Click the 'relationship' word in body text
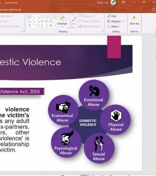The height and width of the screenshot is (176, 156). pos(14,144)
